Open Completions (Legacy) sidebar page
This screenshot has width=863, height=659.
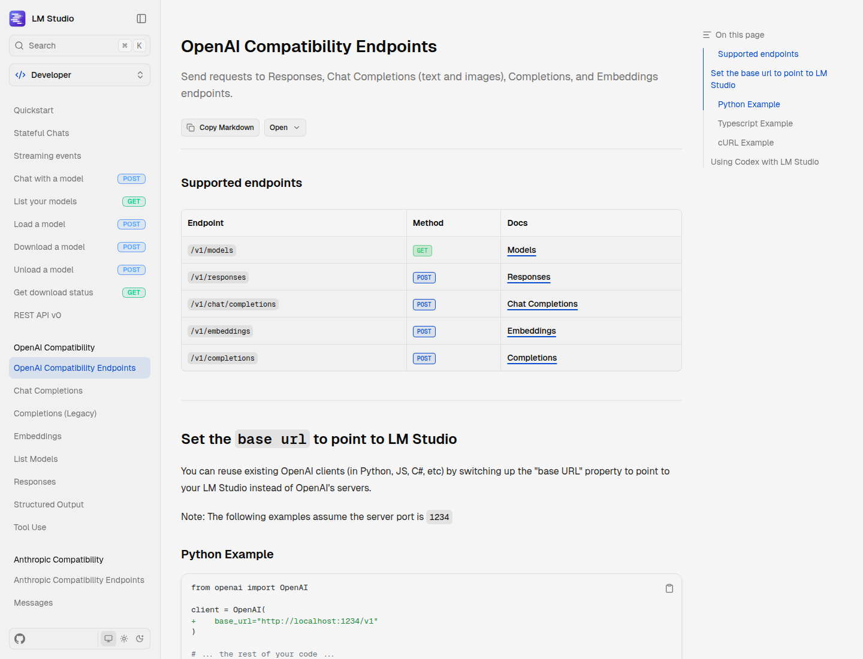tap(55, 413)
